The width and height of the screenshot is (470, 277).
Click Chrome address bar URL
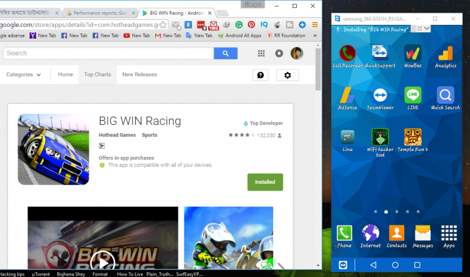click(79, 25)
